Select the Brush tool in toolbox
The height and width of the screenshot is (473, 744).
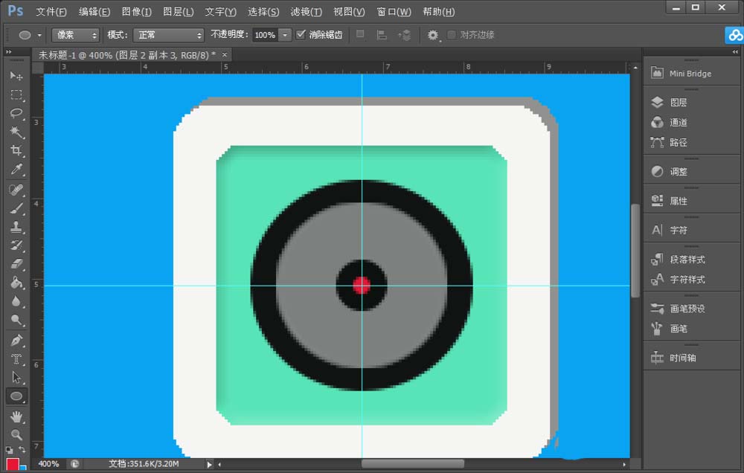point(16,208)
